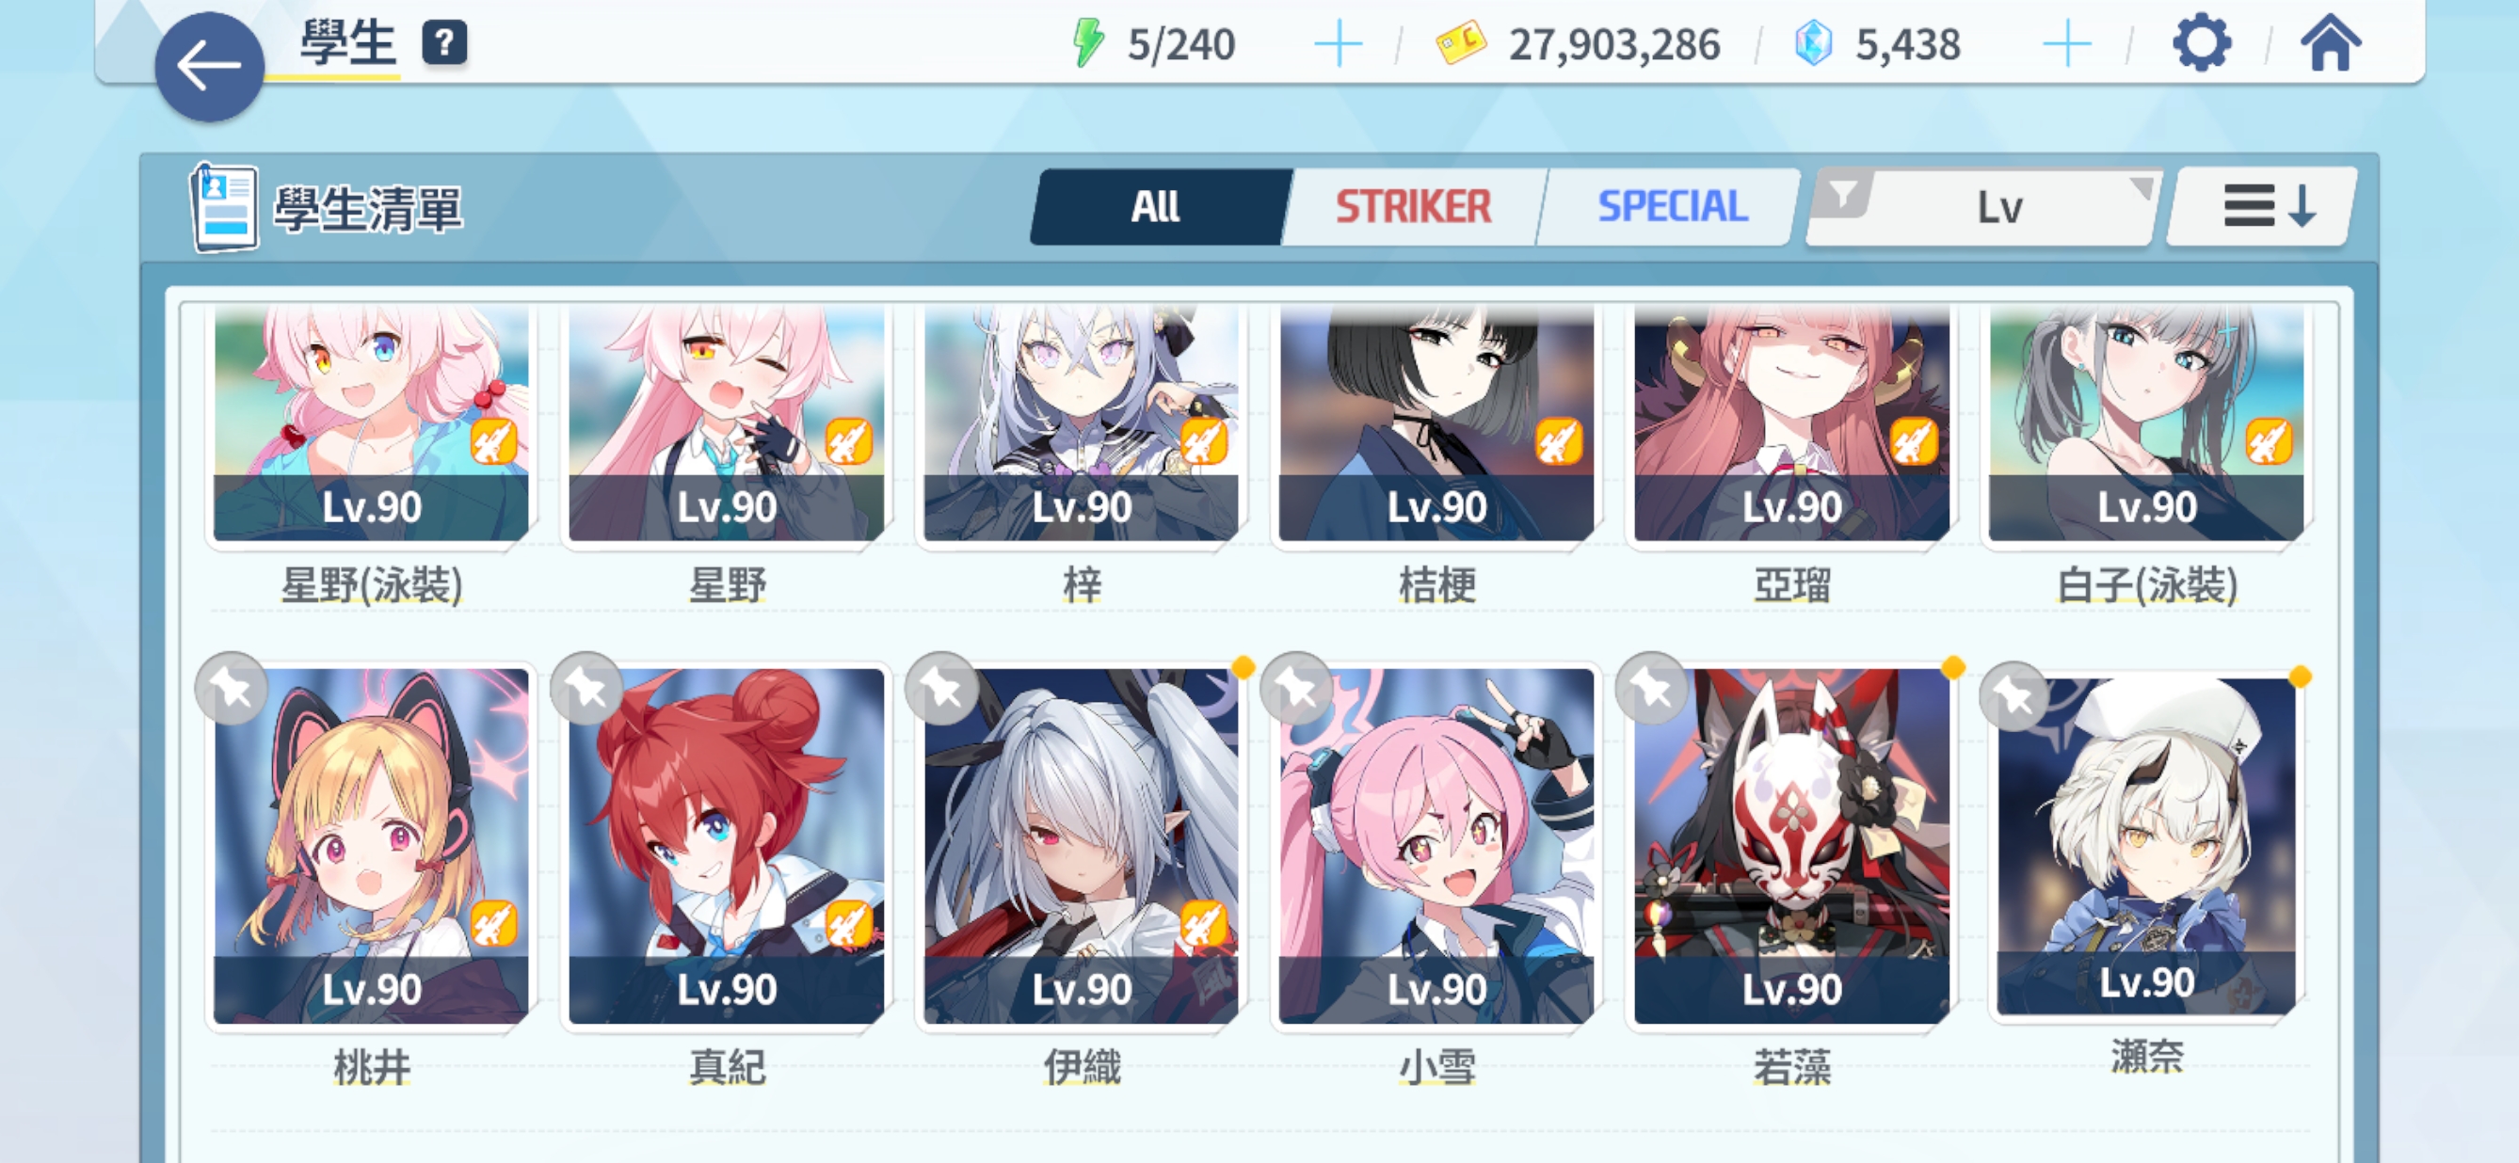Open the filter funnel options
The image size is (2519, 1163).
1842,195
